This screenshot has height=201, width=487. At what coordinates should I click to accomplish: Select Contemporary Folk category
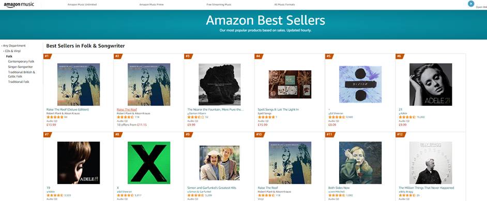[21, 62]
